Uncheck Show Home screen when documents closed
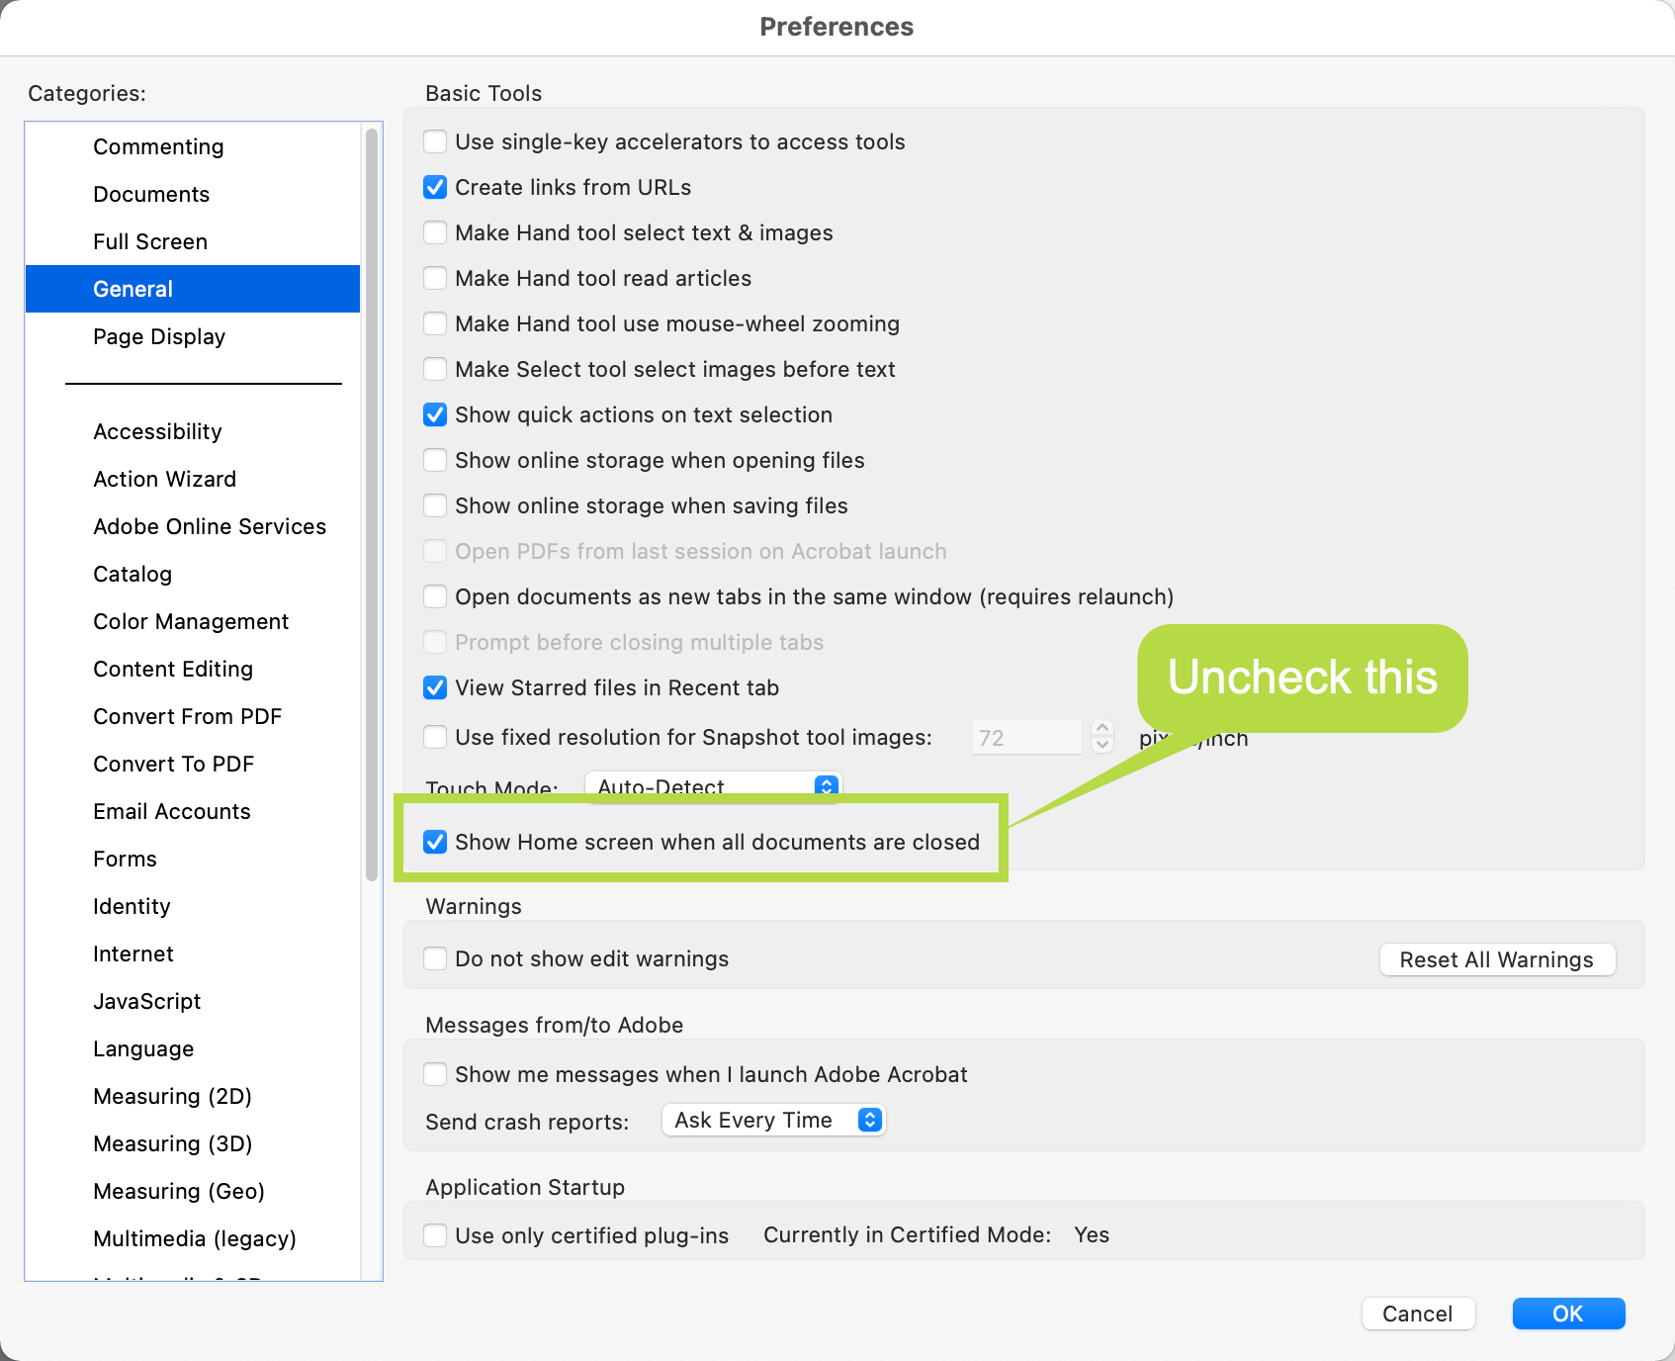 435,842
